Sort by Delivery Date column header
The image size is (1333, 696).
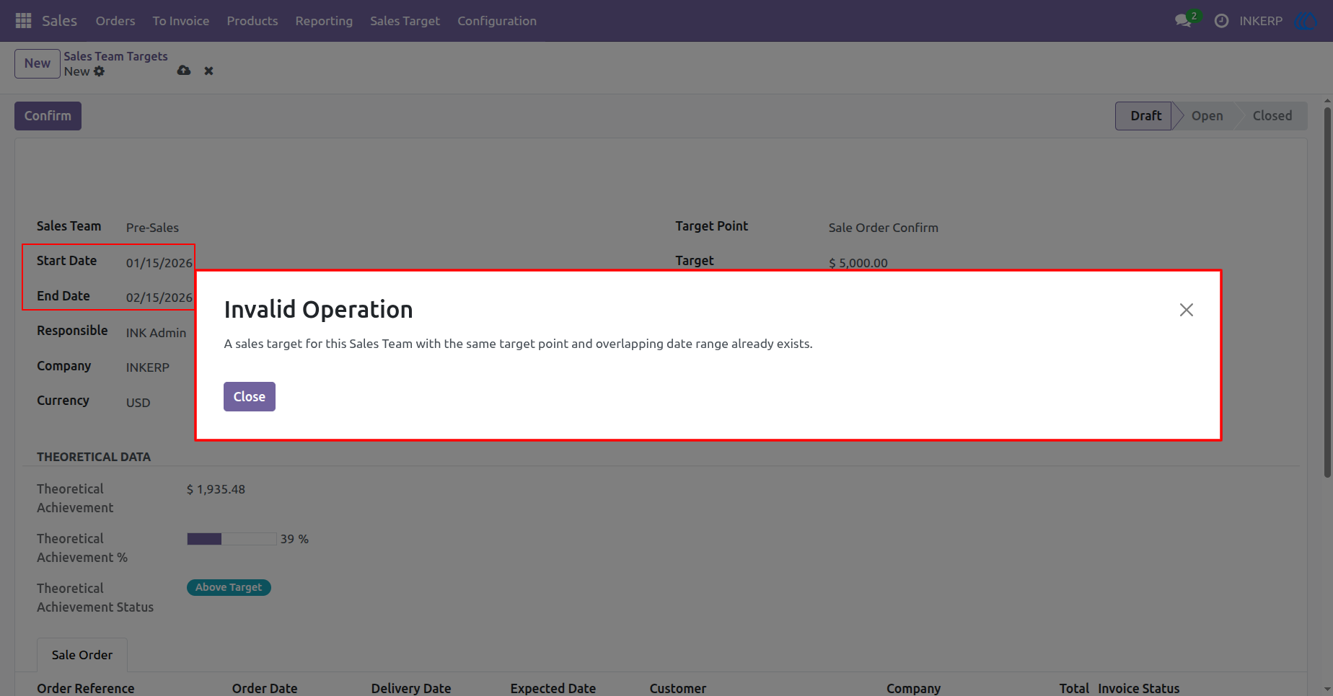click(411, 689)
